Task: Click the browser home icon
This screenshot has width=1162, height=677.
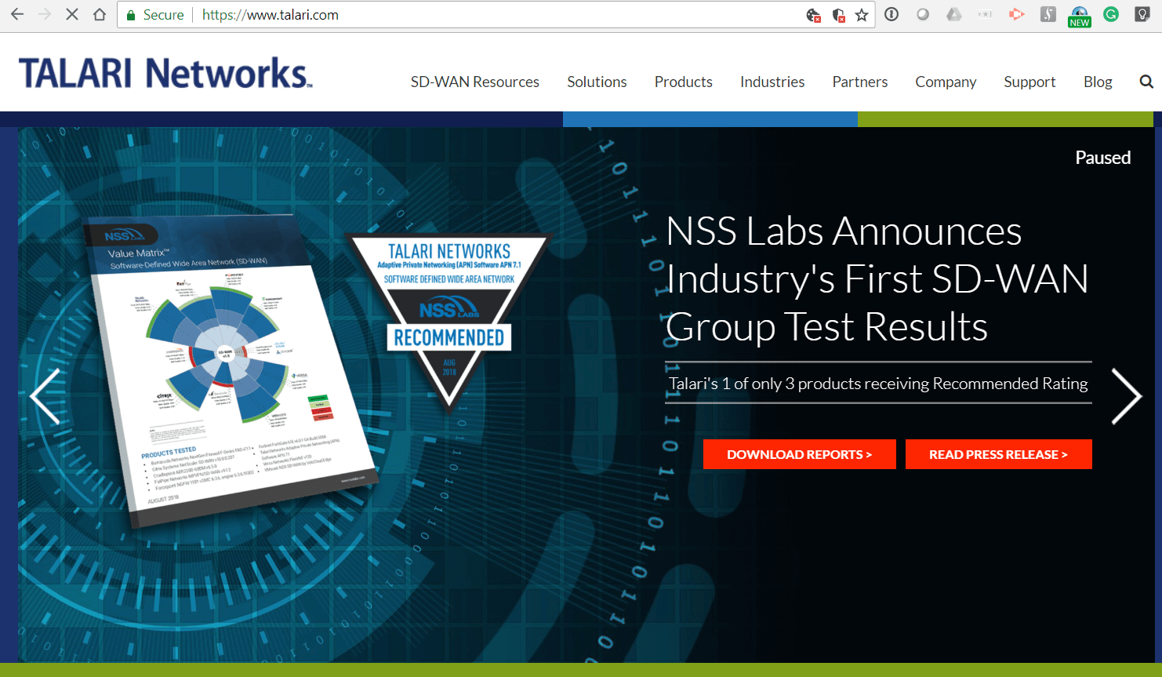Action: point(100,15)
